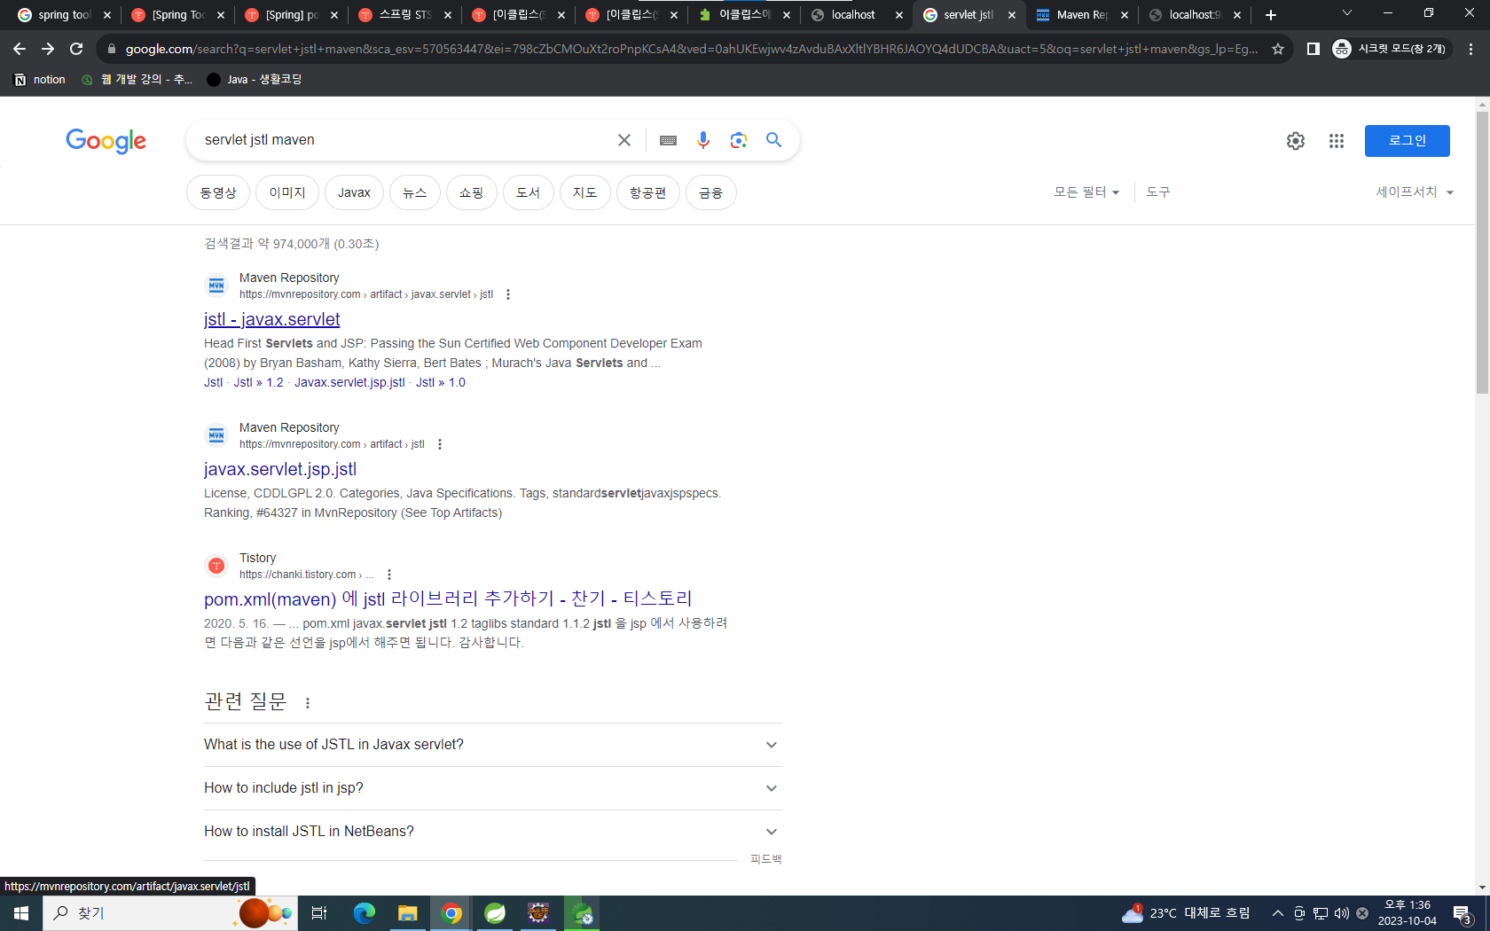Open the 'Java - 생활코딩' bookmark
Image resolution: width=1490 pixels, height=931 pixels.
255,79
